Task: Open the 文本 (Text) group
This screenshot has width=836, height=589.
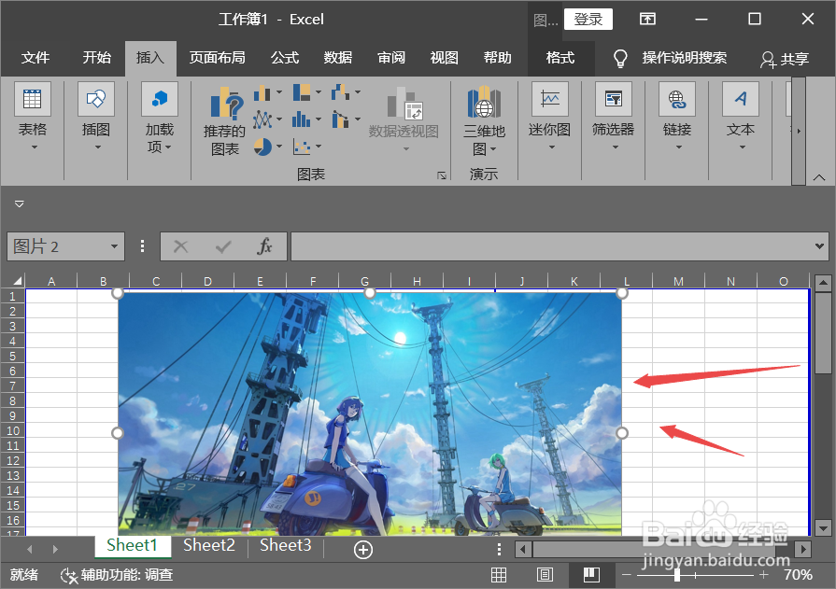Action: click(741, 116)
